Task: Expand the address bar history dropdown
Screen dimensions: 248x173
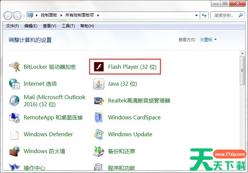Action: (x=196, y=15)
